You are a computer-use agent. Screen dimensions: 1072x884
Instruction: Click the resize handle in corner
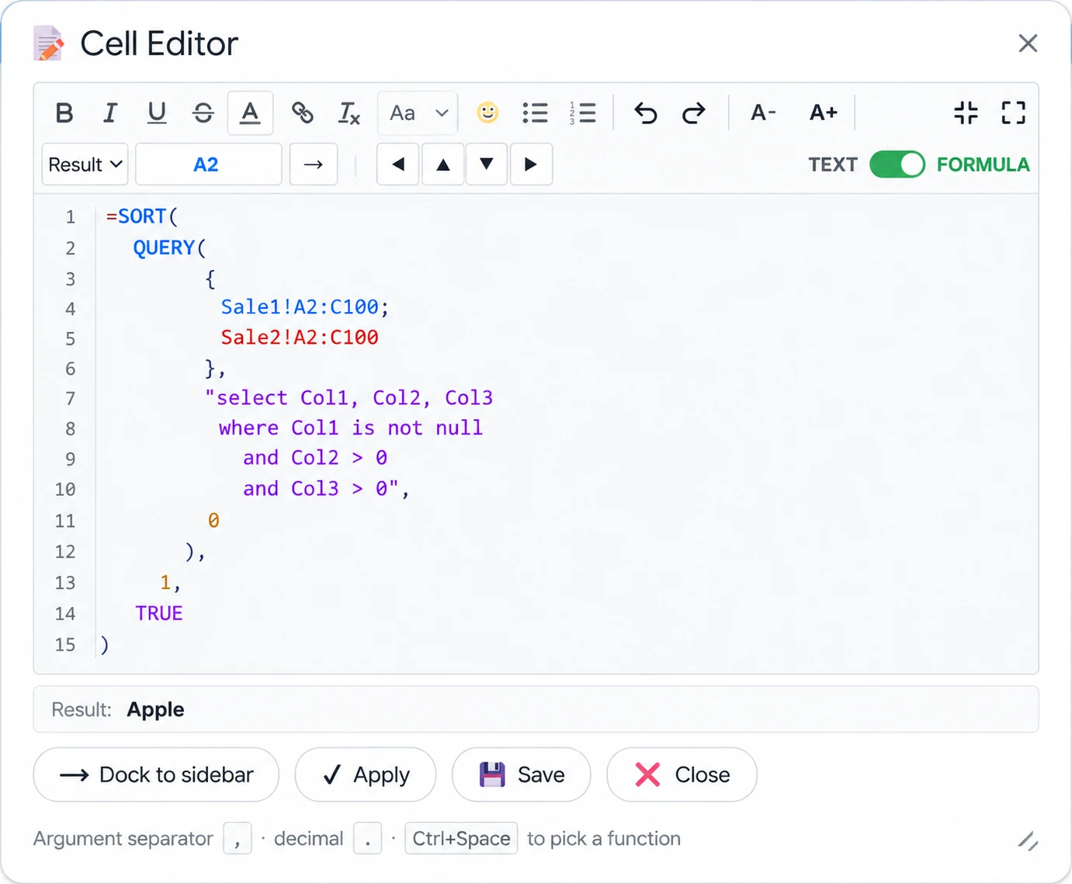[1028, 841]
